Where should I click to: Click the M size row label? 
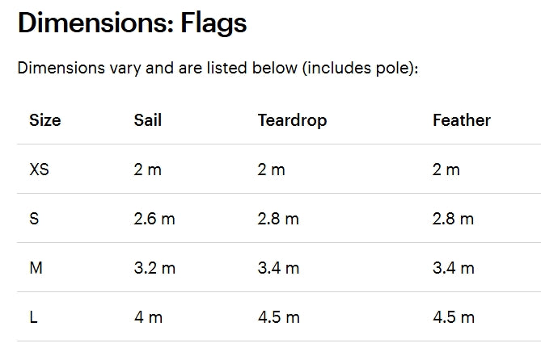36,268
